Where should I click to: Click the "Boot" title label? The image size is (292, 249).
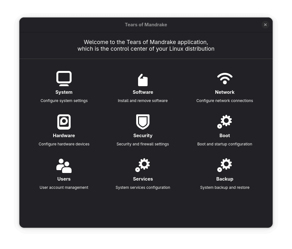click(x=225, y=136)
